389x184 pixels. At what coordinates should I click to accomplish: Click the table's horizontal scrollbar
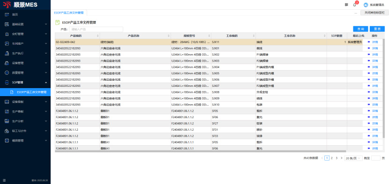(200, 151)
